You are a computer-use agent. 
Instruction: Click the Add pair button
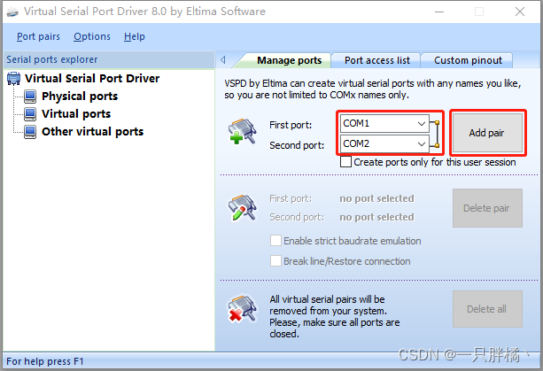487,133
